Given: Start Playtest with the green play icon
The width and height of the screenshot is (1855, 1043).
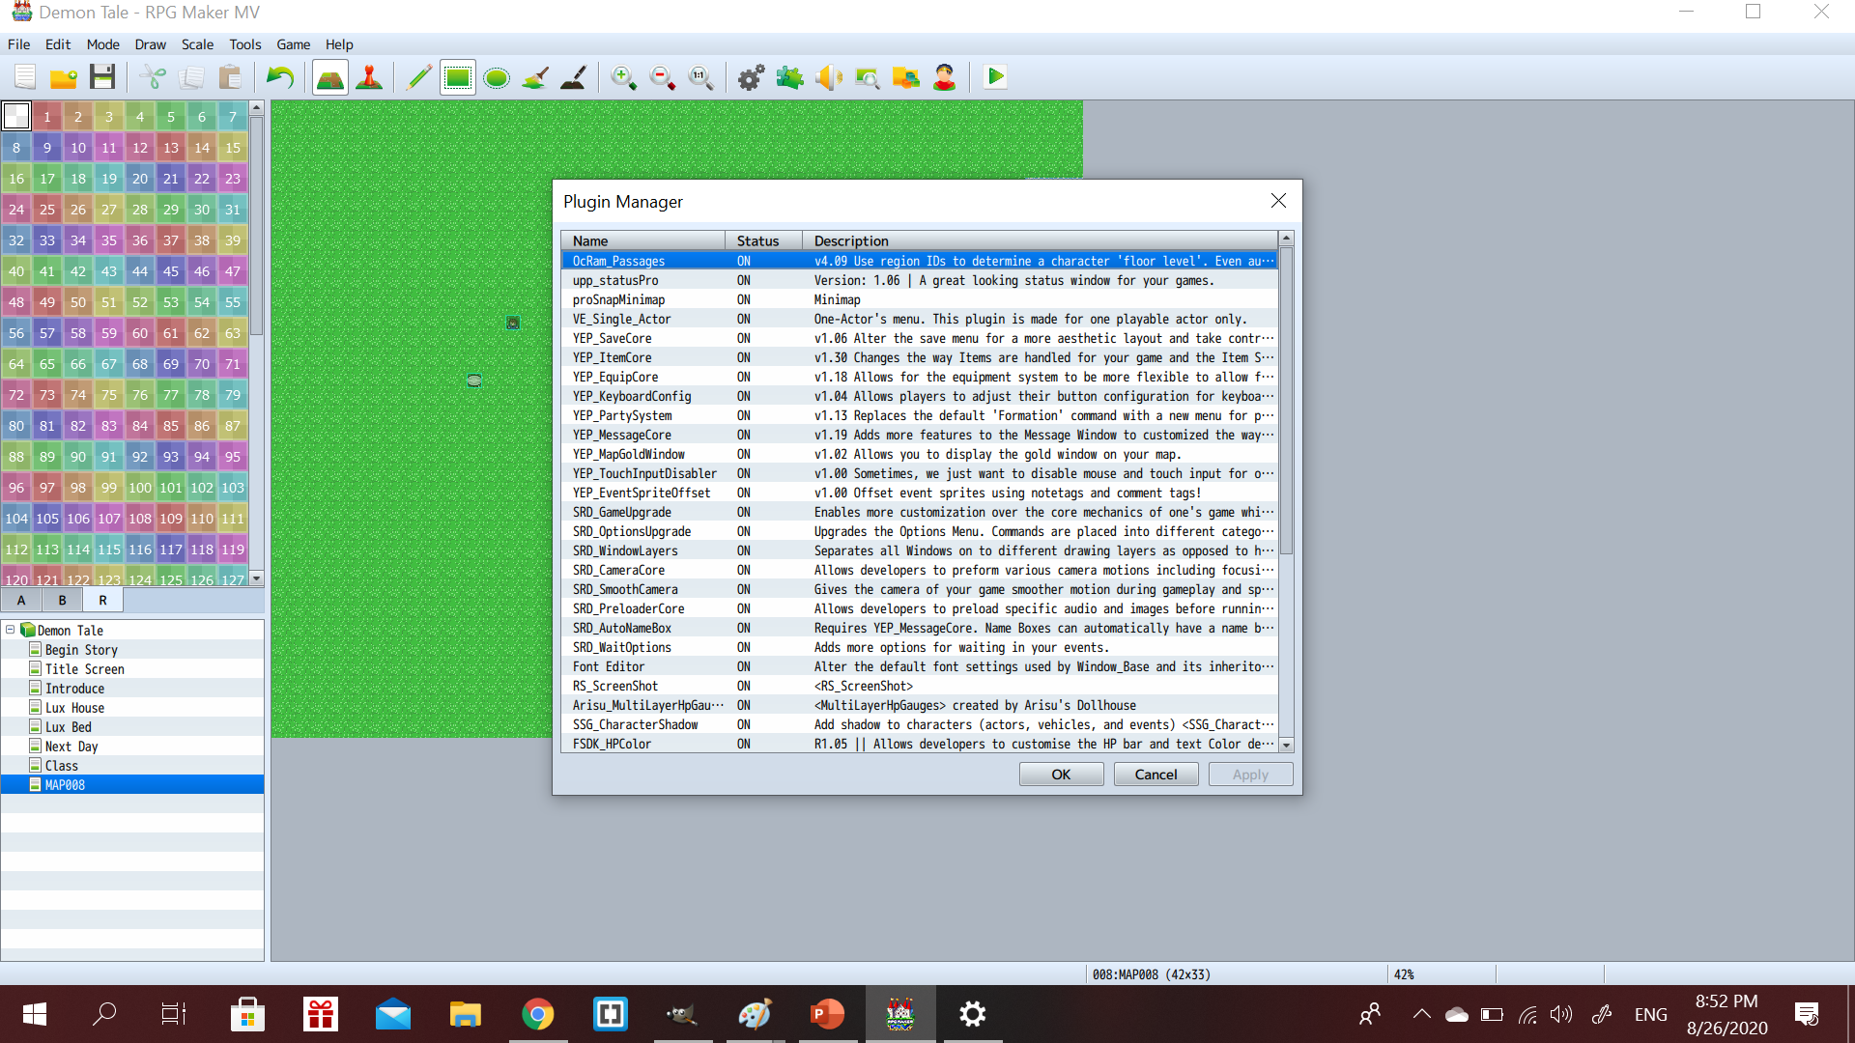Looking at the screenshot, I should coord(995,77).
